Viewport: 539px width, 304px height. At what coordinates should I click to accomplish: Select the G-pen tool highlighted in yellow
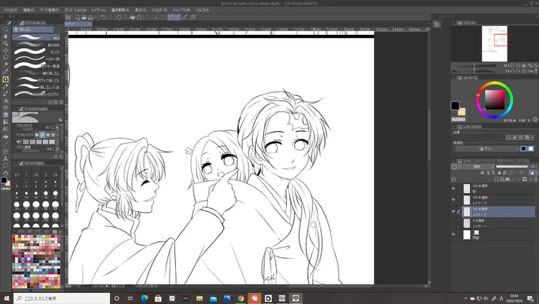pyautogui.click(x=6, y=79)
